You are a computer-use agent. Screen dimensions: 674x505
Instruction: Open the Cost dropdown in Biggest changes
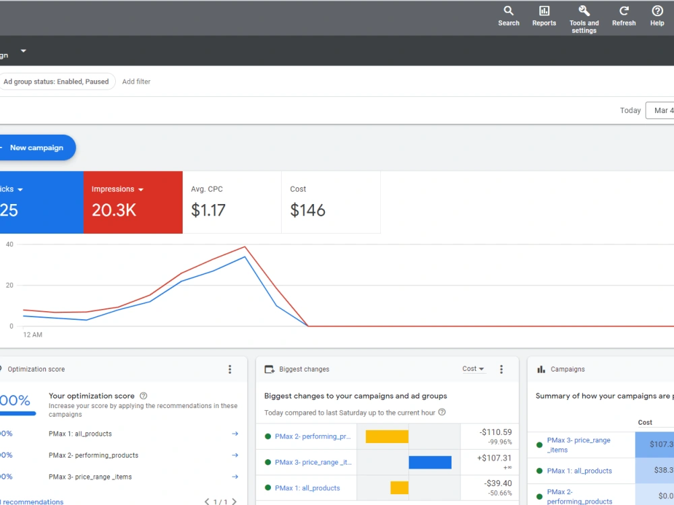tap(473, 369)
